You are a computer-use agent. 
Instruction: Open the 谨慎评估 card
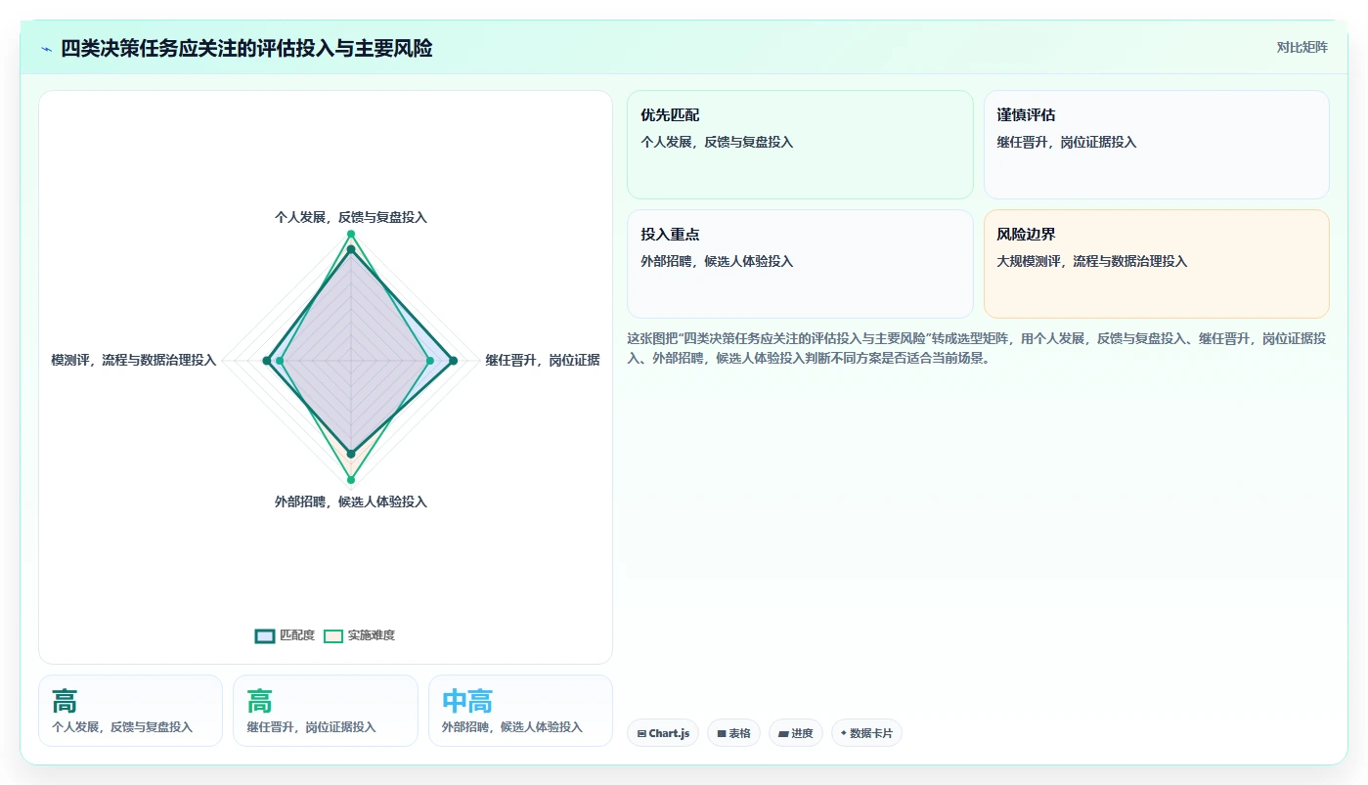(x=1156, y=145)
